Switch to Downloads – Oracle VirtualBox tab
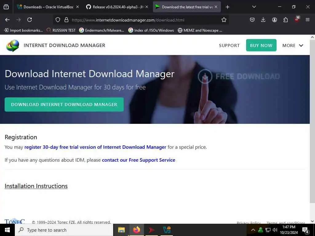The width and height of the screenshot is (315, 236). (x=48, y=7)
